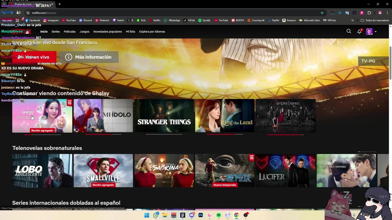Screen dimensions: 392x220
Task: Open Discord from the taskbar
Action: coord(192,215)
